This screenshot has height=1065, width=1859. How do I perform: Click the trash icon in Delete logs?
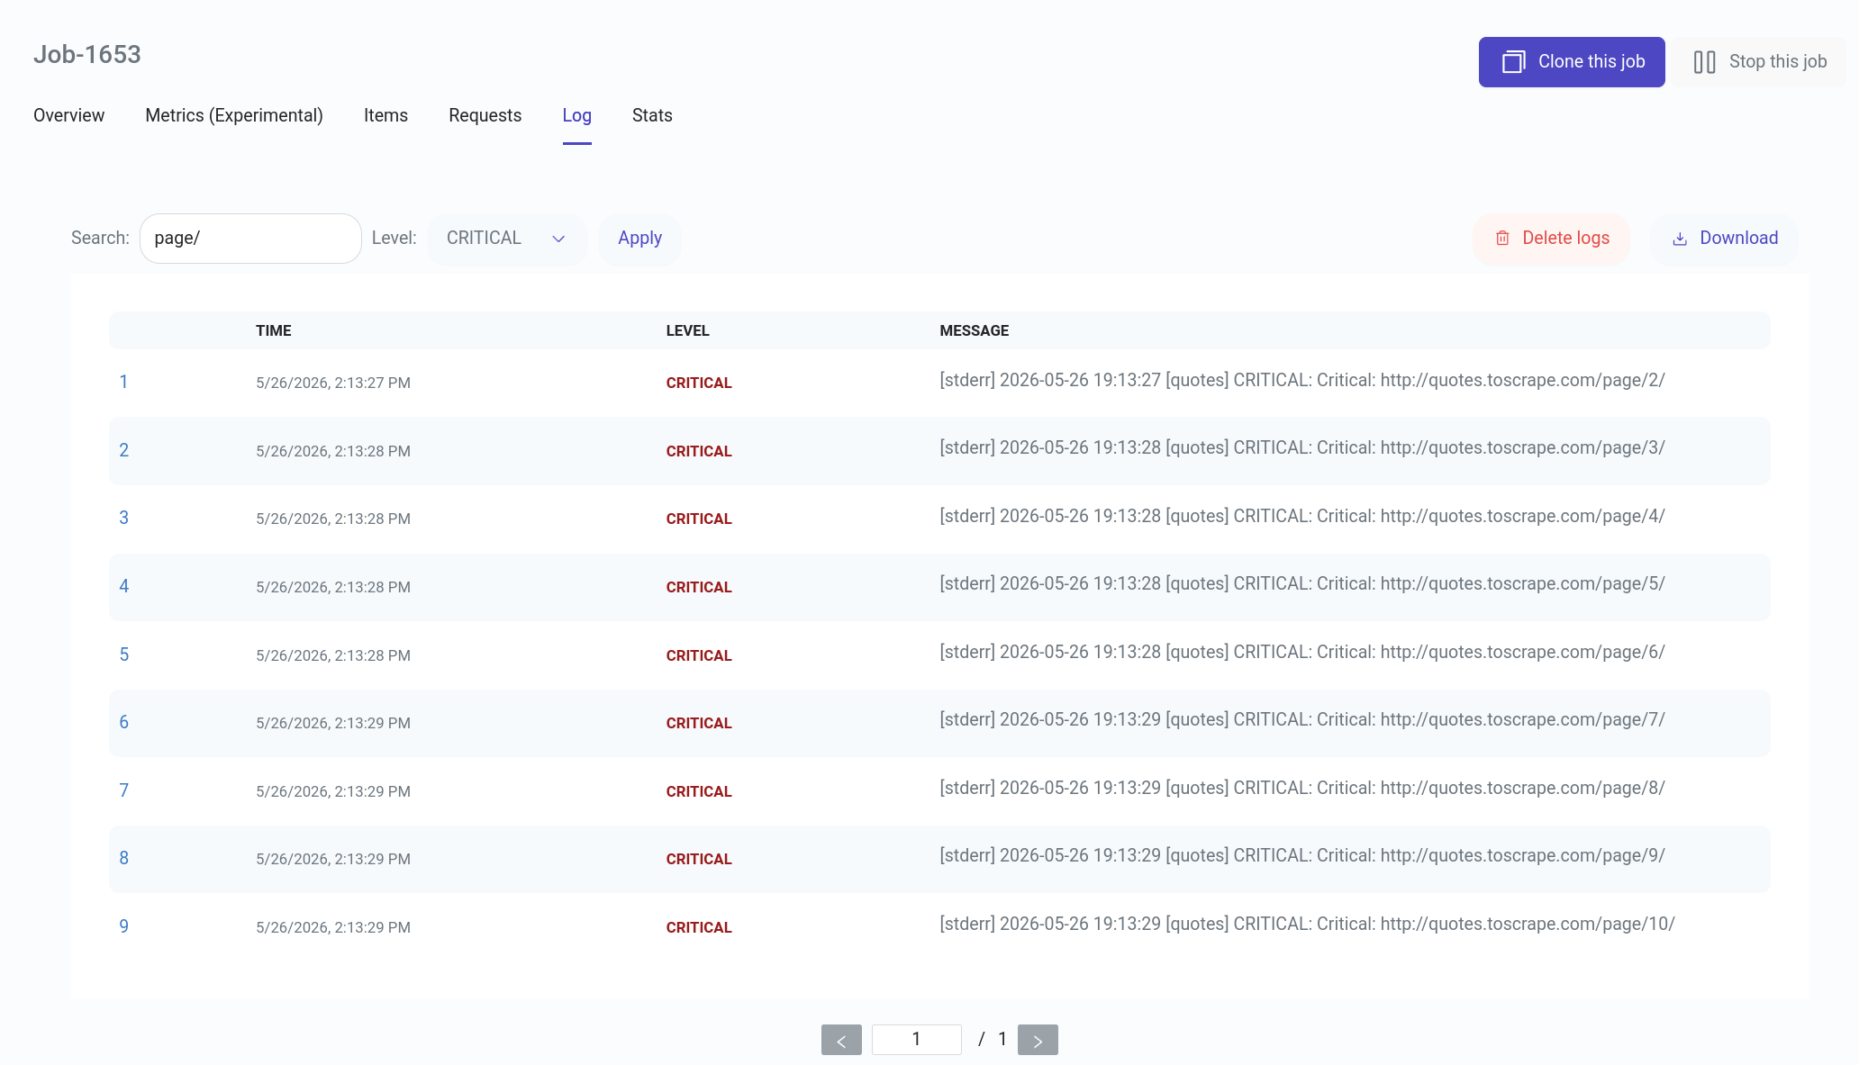tap(1502, 239)
